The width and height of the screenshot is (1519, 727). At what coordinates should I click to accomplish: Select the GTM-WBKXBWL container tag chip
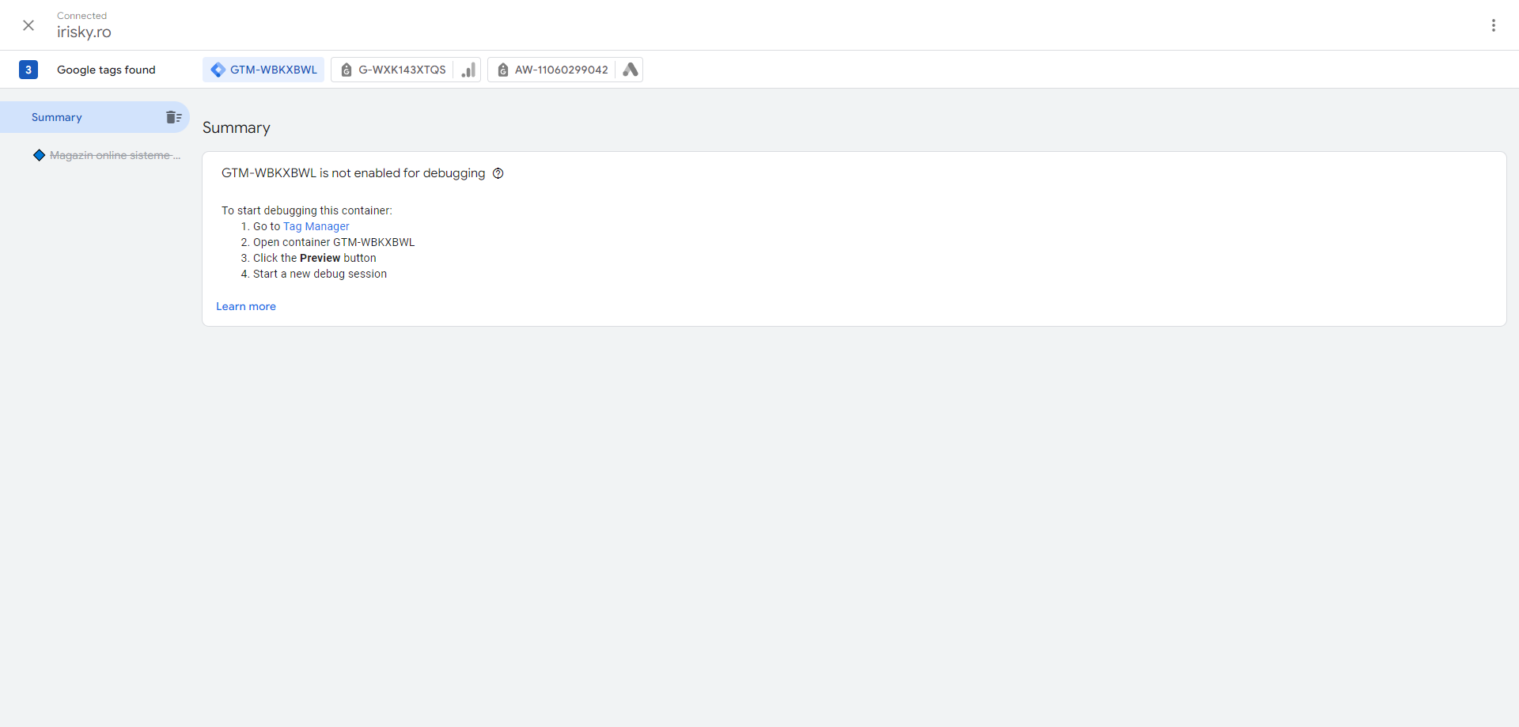click(x=263, y=70)
